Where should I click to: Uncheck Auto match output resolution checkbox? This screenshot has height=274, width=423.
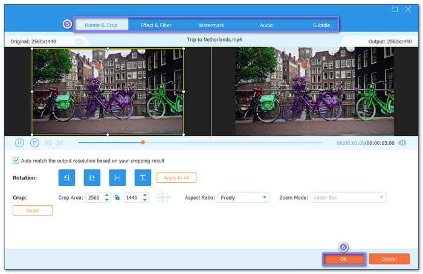pyautogui.click(x=16, y=161)
